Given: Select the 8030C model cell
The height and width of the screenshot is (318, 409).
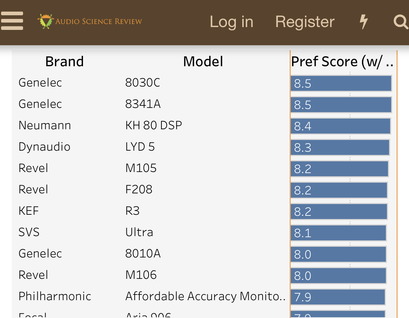Looking at the screenshot, I should [143, 83].
